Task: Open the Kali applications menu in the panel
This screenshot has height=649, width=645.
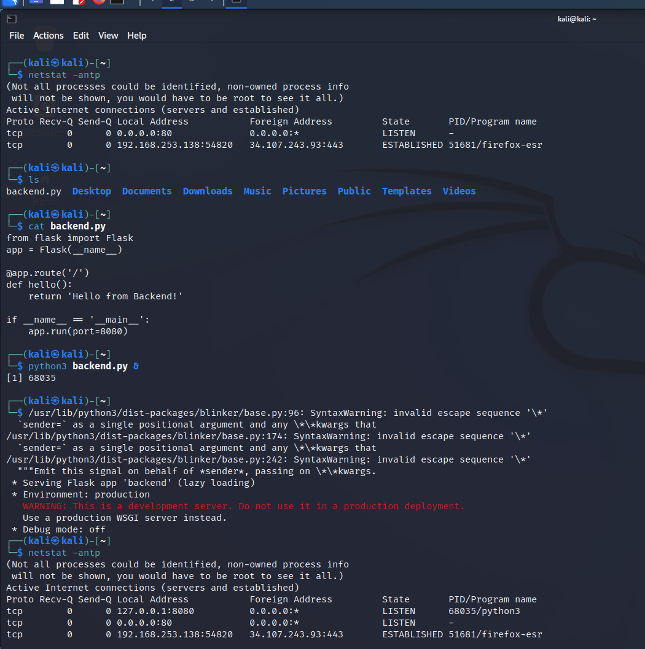Action: tap(10, 2)
